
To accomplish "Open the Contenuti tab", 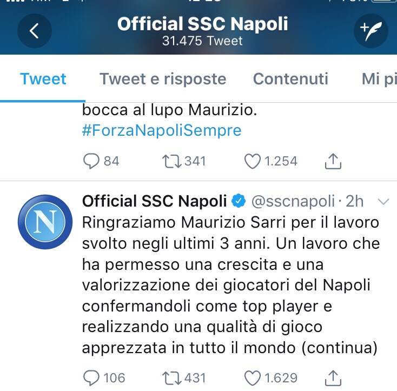I will [x=290, y=79].
